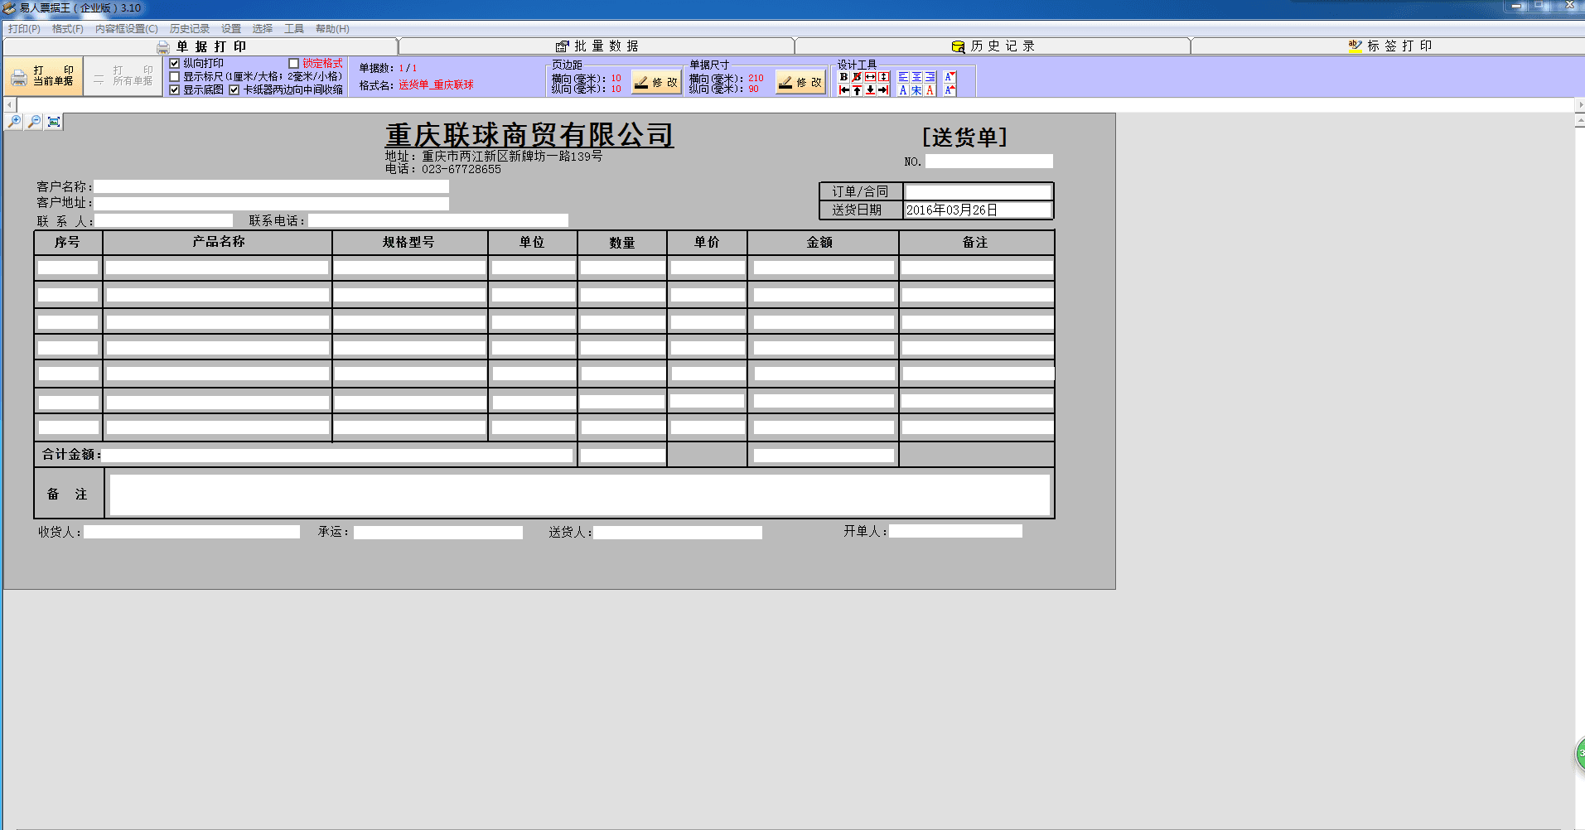Open the 内容框设置(C) menu
Screen dimensions: 1585x830
click(126, 29)
